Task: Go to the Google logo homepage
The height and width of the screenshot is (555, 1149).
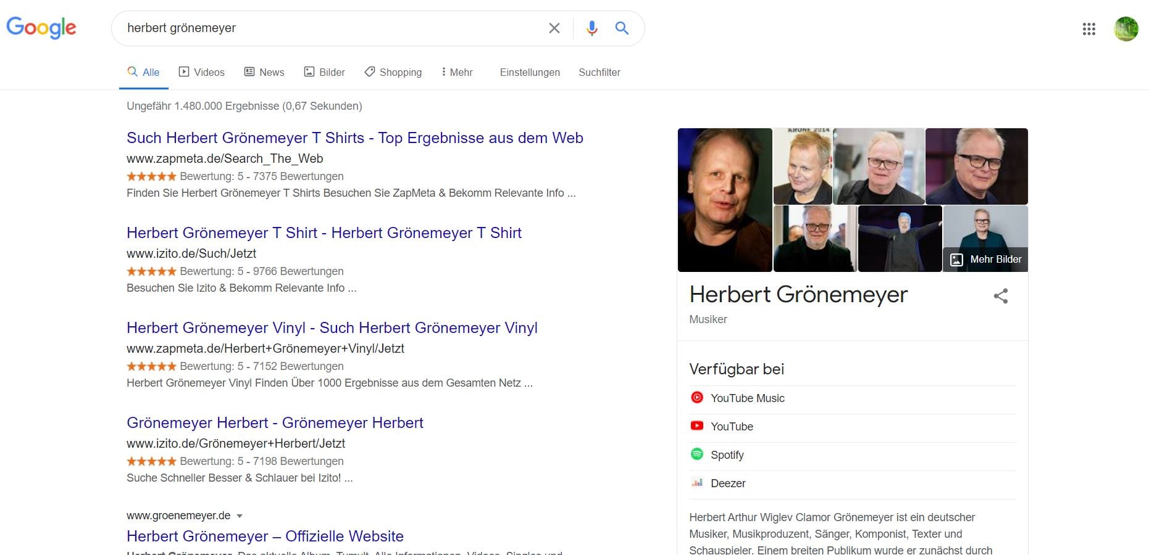Action: click(x=41, y=28)
